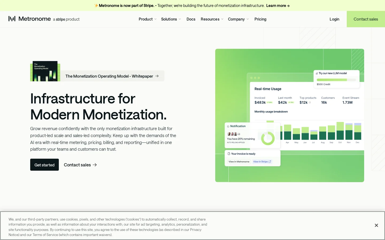The height and width of the screenshot is (240, 385).
Task: Go to the Docs page
Action: click(x=191, y=19)
